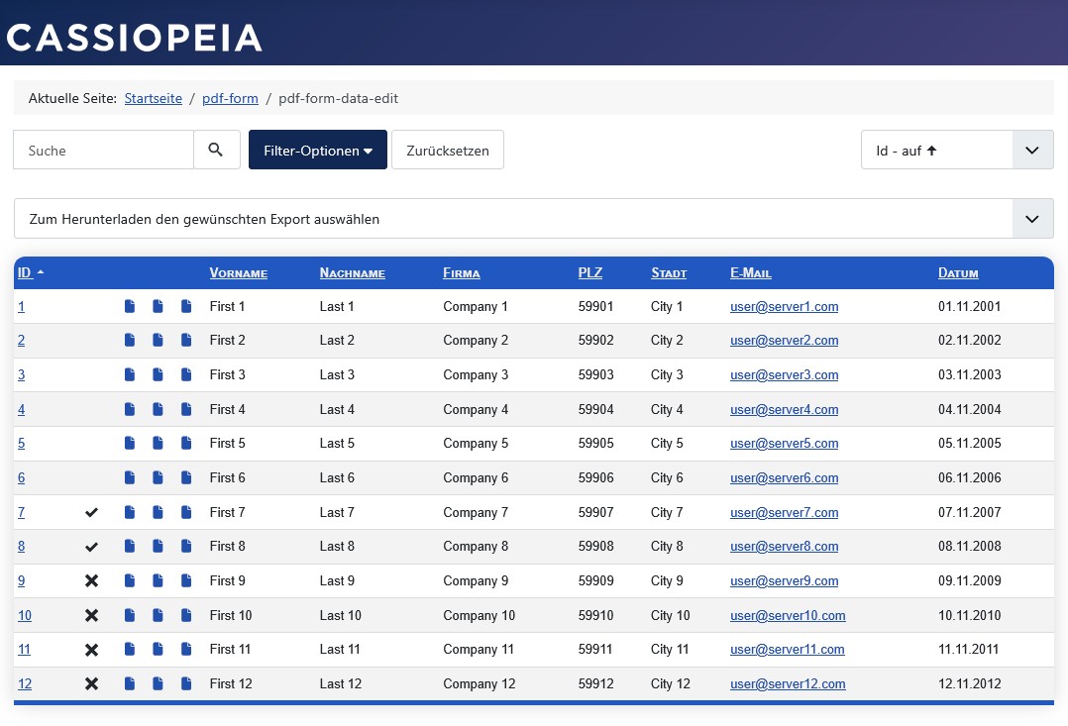The height and width of the screenshot is (726, 1068).
Task: Click the first document icon in row 8
Action: point(130,547)
